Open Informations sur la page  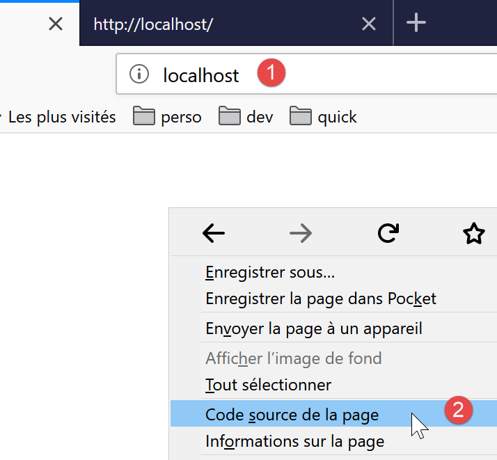click(x=294, y=441)
